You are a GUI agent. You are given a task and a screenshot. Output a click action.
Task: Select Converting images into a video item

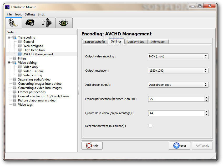40,84
